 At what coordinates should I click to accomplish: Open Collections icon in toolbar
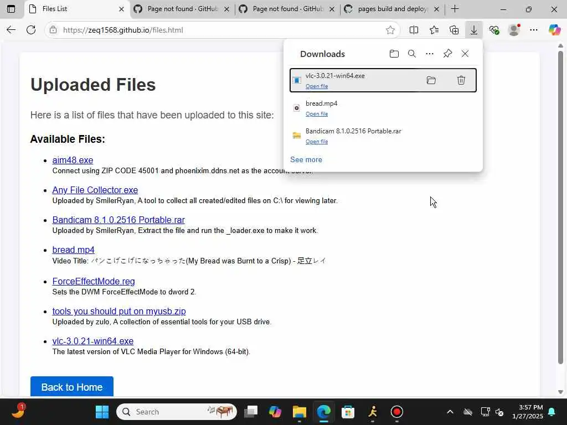pos(454,30)
